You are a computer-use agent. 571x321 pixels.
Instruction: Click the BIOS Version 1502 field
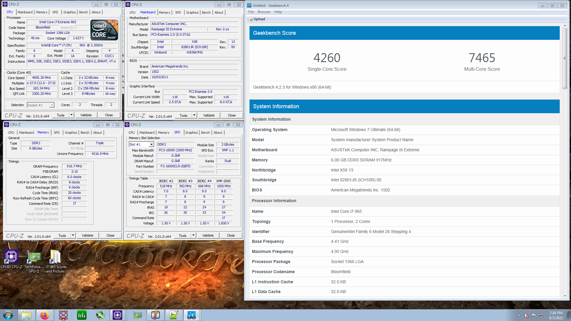click(x=194, y=72)
